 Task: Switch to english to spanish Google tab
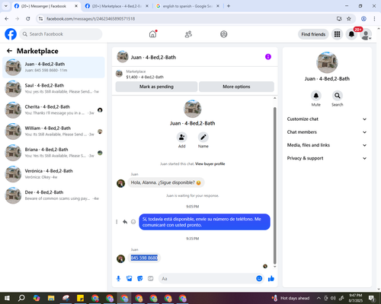click(x=187, y=6)
